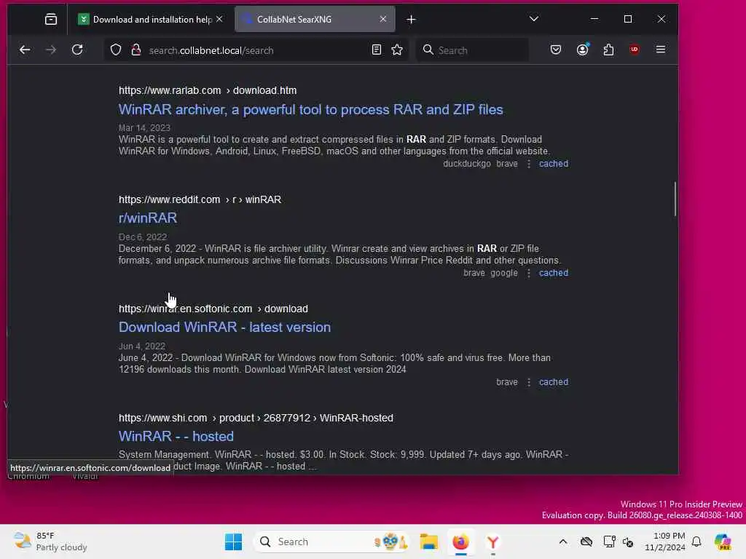Click the Firefox toolbar Search box
The image size is (746, 559).
pyautogui.click(x=472, y=50)
